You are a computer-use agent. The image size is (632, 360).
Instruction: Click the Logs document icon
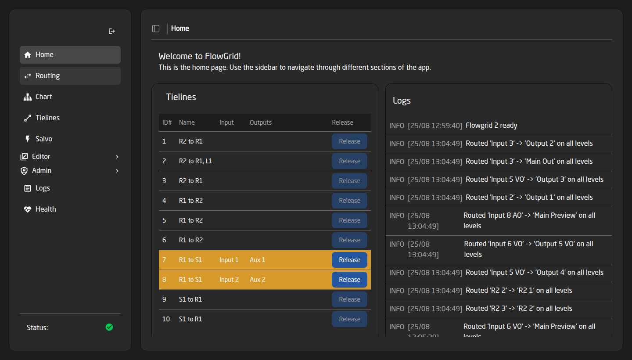click(x=28, y=188)
